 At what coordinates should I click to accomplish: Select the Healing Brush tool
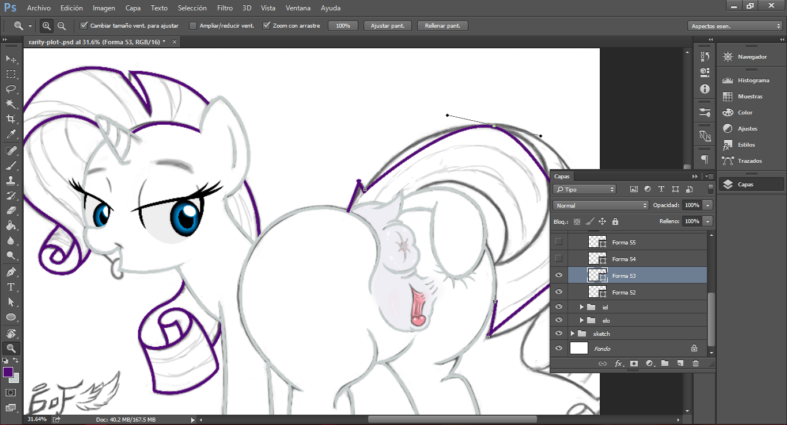click(11, 151)
